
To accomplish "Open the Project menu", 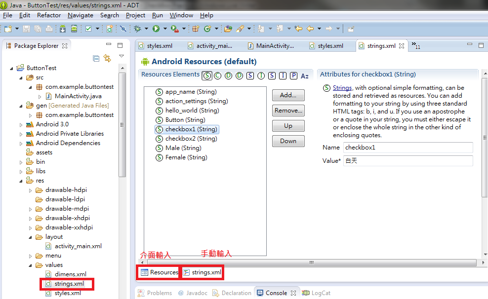I will 135,15.
